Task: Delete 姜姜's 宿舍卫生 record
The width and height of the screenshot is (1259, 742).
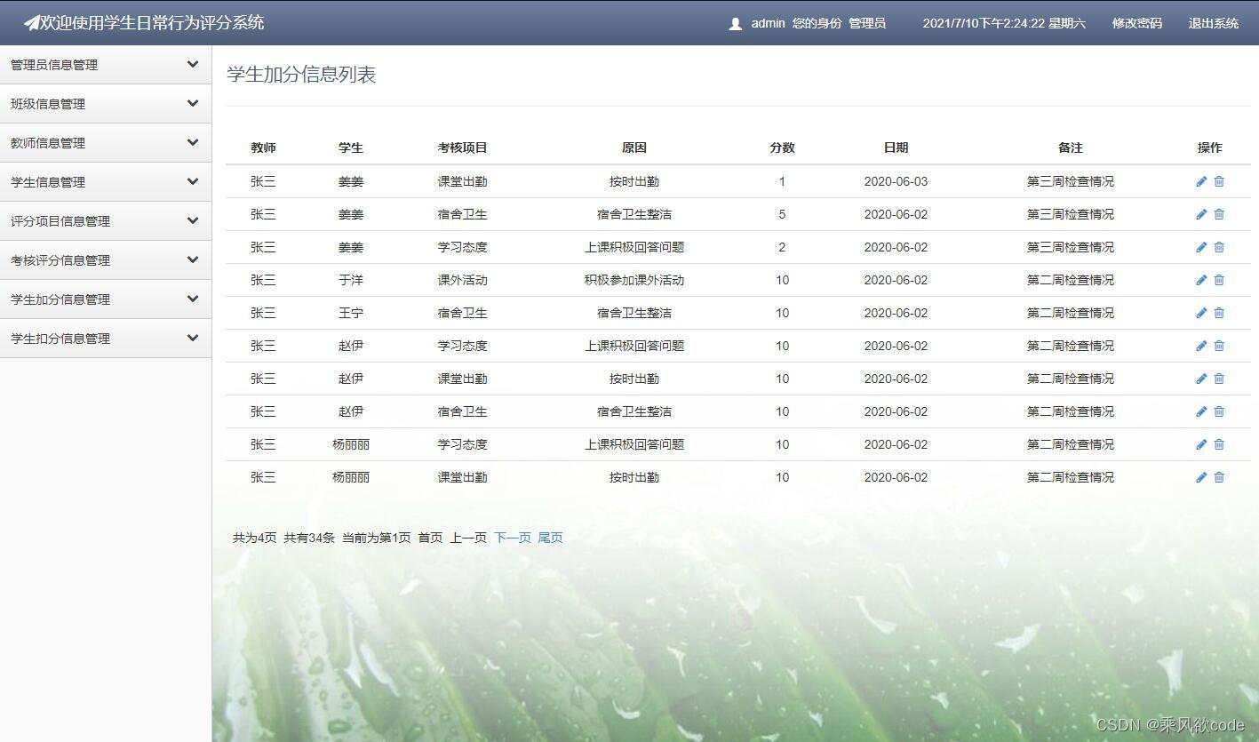Action: click(x=1218, y=214)
